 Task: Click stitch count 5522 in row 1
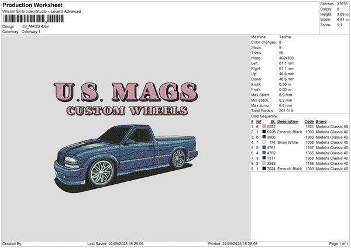[271, 127]
